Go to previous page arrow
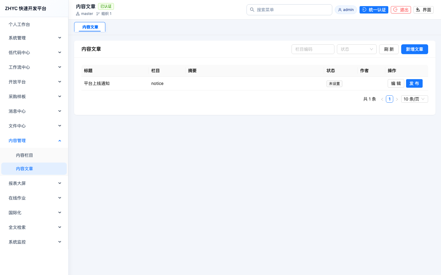This screenshot has height=275, width=441. (x=382, y=99)
